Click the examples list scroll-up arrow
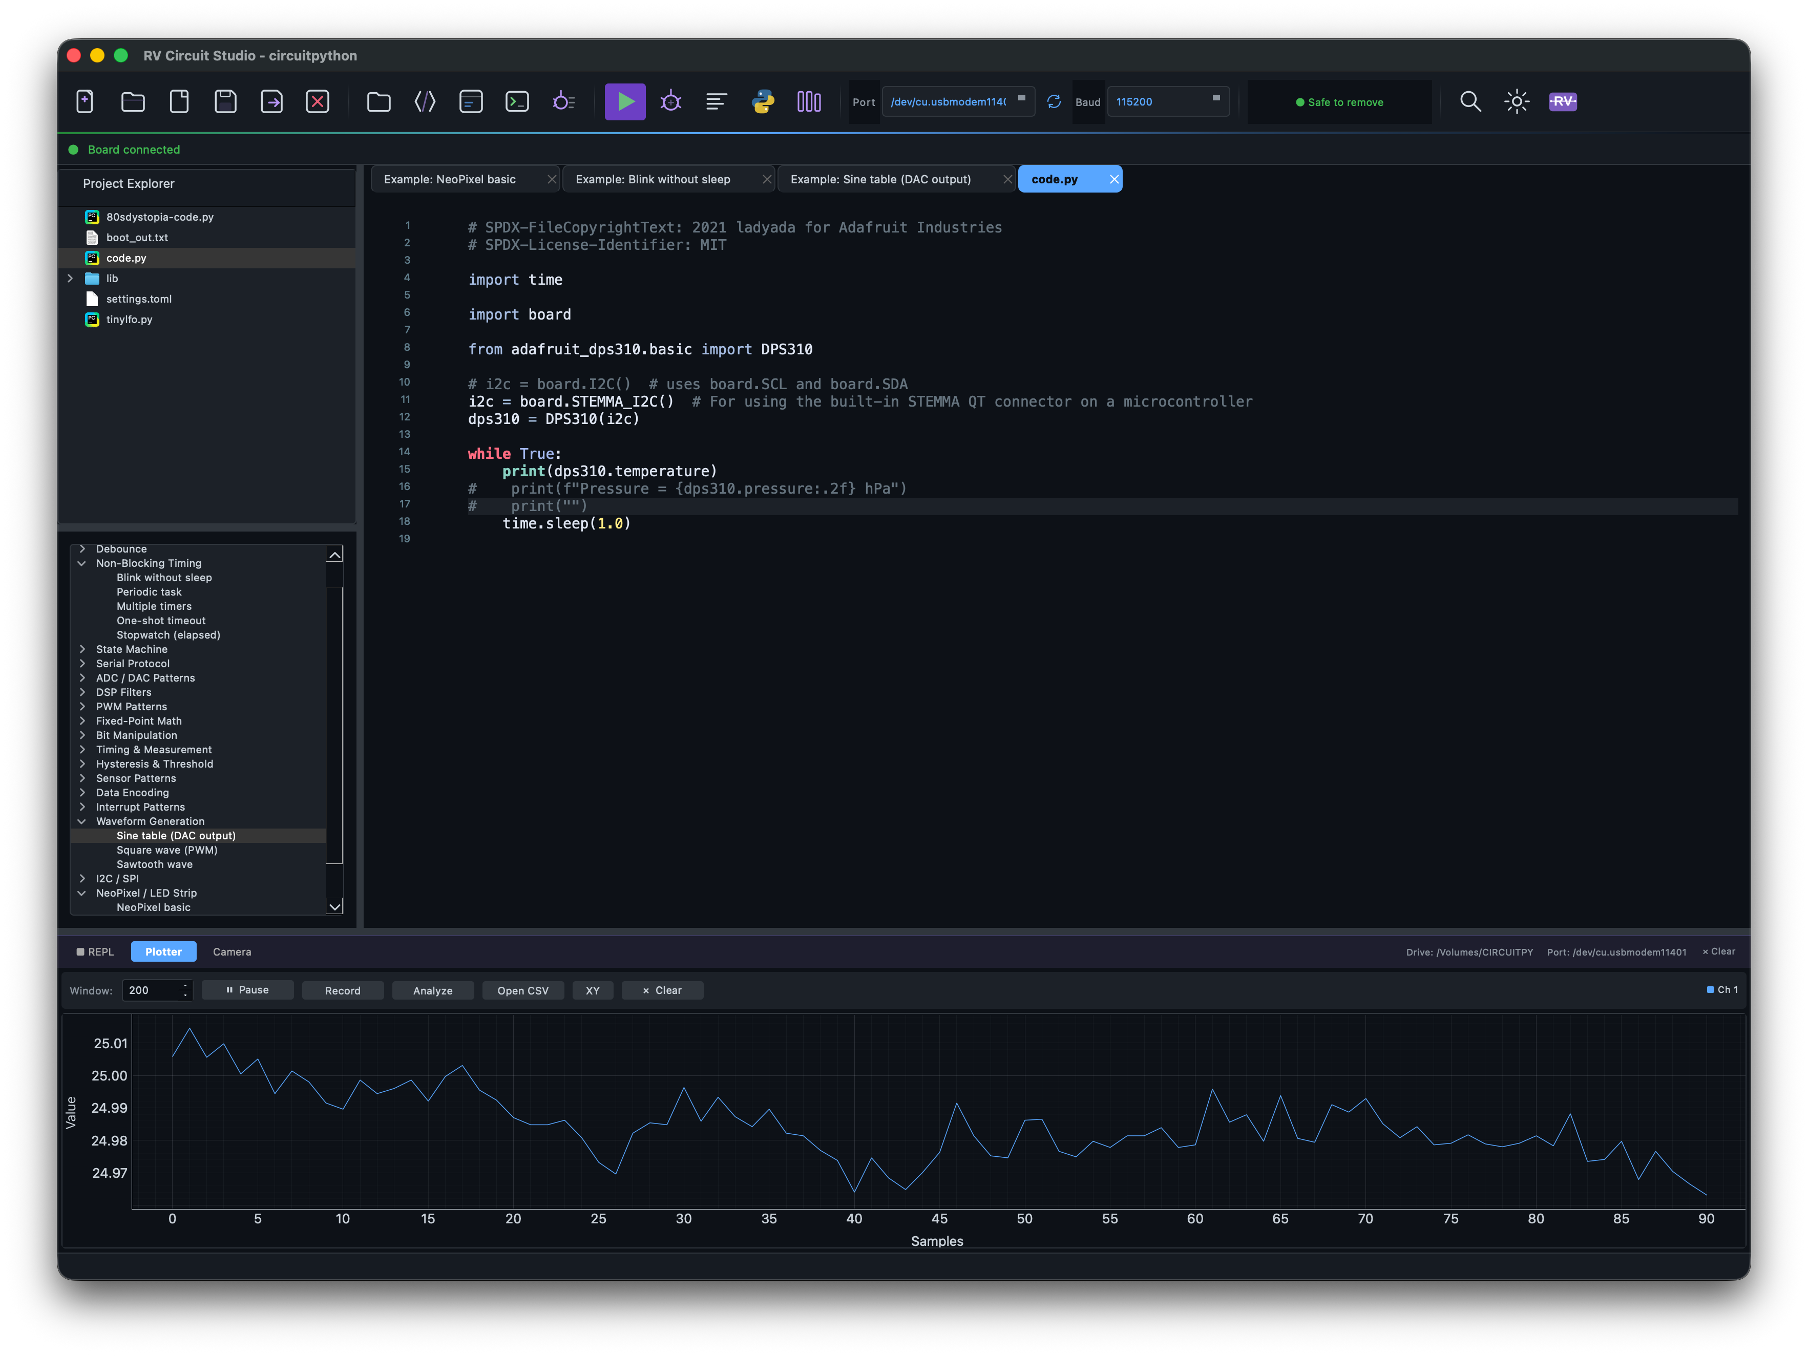1808x1356 pixels. click(x=334, y=555)
